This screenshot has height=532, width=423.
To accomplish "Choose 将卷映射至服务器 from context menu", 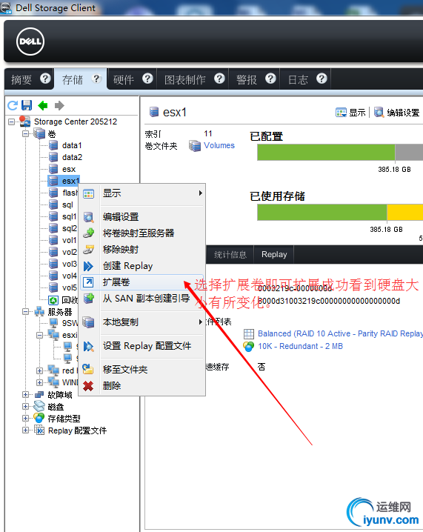I will (142, 233).
